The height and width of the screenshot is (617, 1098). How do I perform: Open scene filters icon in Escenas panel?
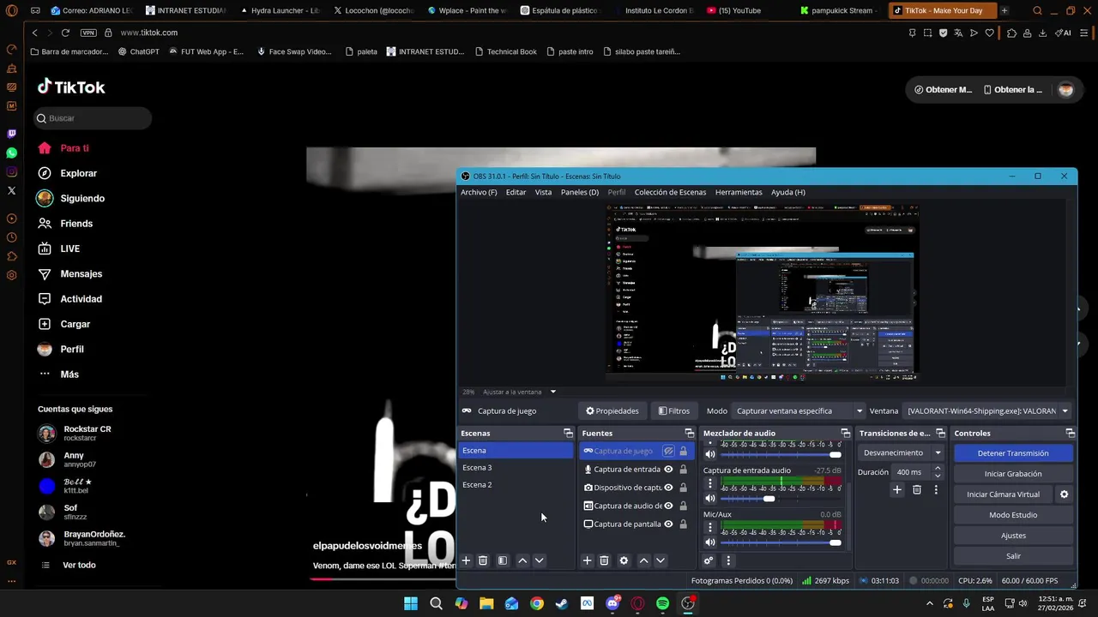point(503,560)
